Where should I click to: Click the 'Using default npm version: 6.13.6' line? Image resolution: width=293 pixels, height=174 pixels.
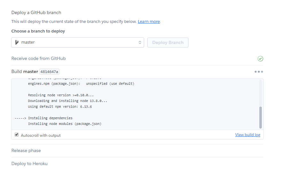pyautogui.click(x=60, y=106)
